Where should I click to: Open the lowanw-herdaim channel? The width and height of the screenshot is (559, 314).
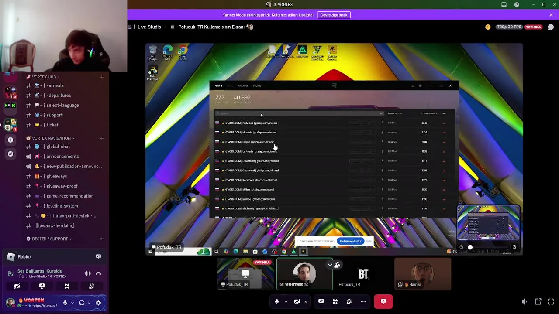pos(55,225)
